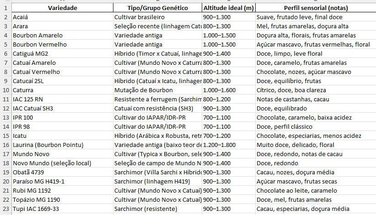This screenshot has width=376, height=215.
Task: Select the Catiguá MG2 cell
Action: 62,53
